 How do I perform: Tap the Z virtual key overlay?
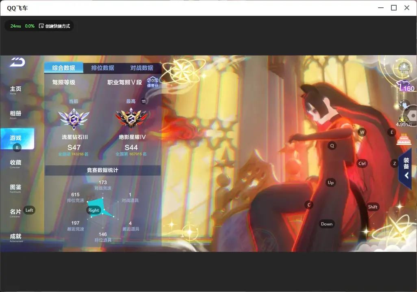click(x=394, y=163)
